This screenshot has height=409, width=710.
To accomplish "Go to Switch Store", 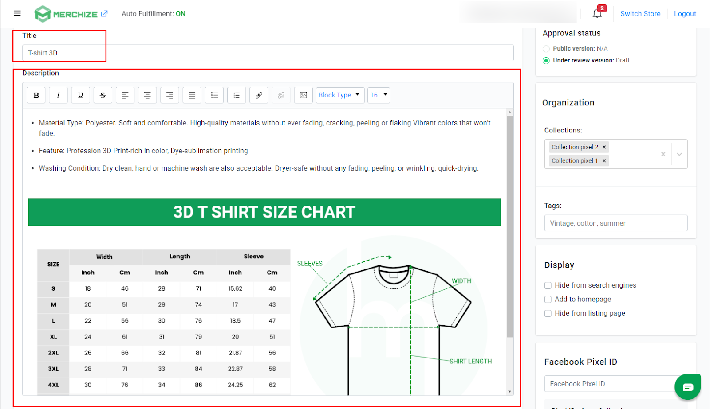I will 640,14.
